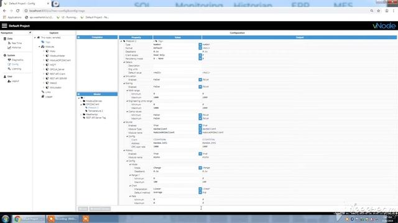This screenshot has width=398, height=223.
Task: Click the Templates panel header icon
Action: point(78,37)
